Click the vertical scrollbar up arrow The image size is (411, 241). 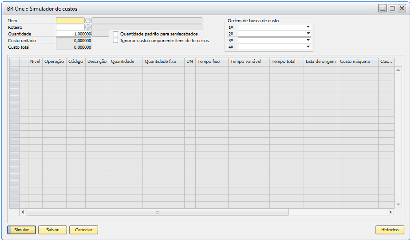(x=398, y=70)
